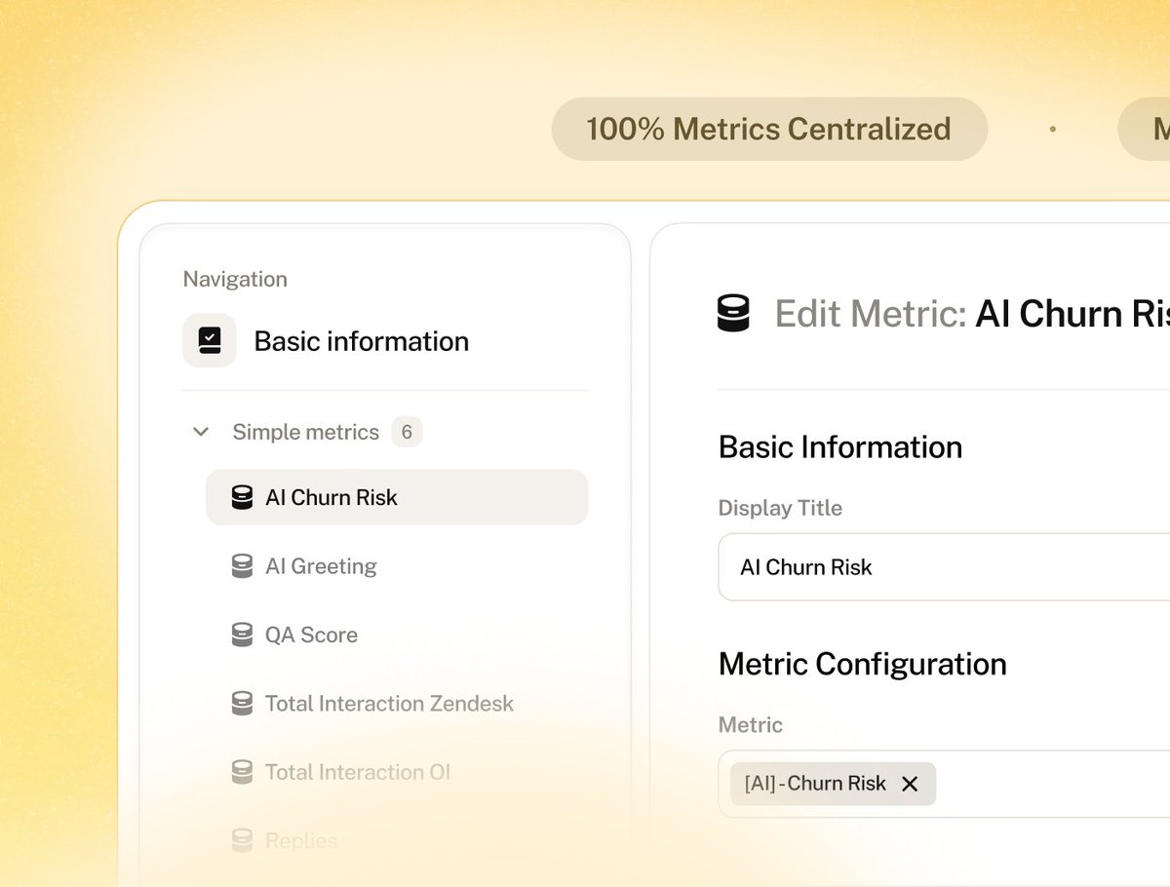This screenshot has width=1170, height=887.
Task: Select Total Interaction OI metric
Action: [358, 772]
